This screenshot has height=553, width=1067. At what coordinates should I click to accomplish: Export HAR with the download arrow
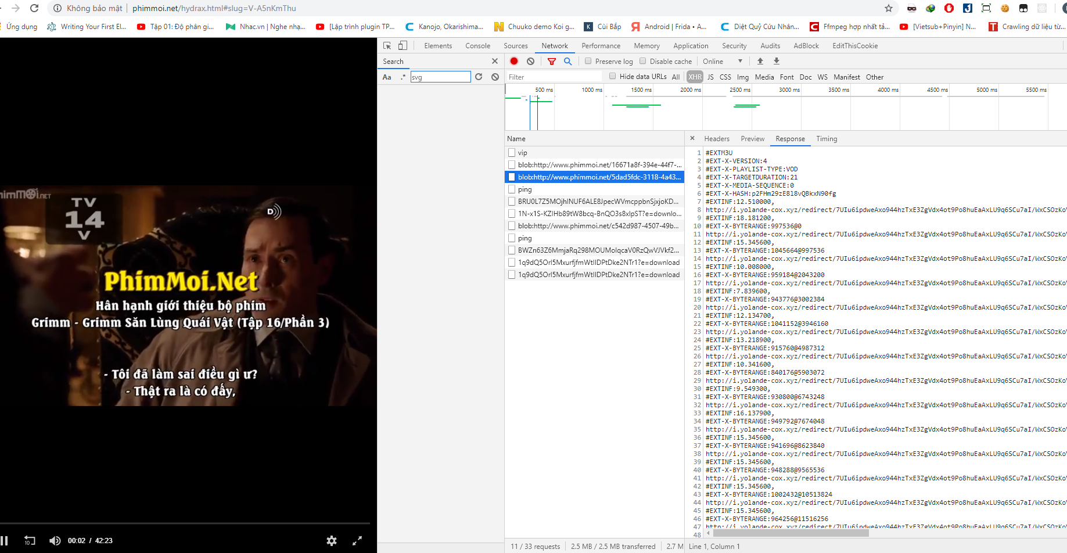776,61
